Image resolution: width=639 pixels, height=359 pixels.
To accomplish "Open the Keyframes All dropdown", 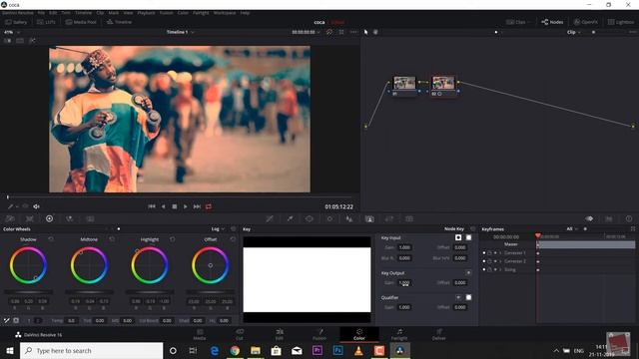I will [x=572, y=229].
